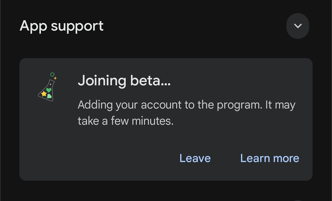Toggle the App support chevron button
332x201 pixels.
(x=298, y=26)
